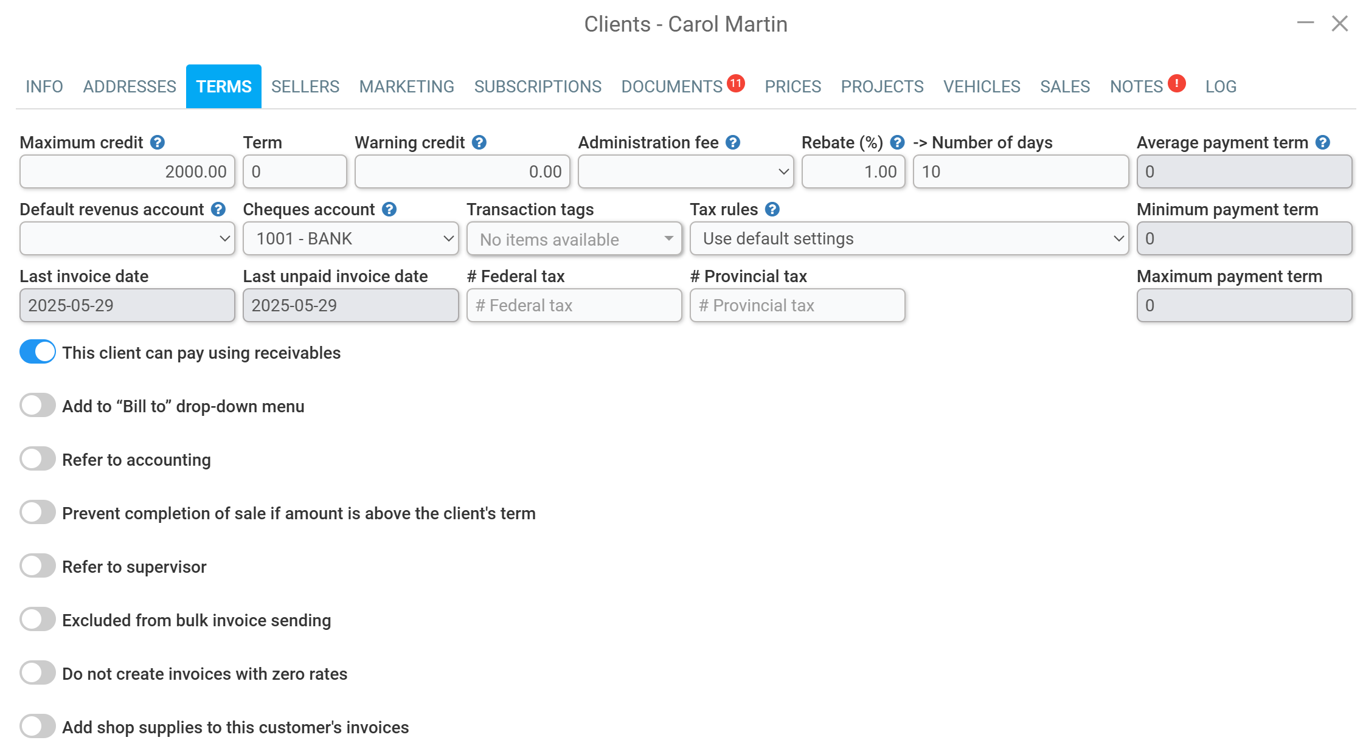Viewport: 1363px width, 743px height.
Task: Switch to the Documents tab
Action: click(x=671, y=86)
